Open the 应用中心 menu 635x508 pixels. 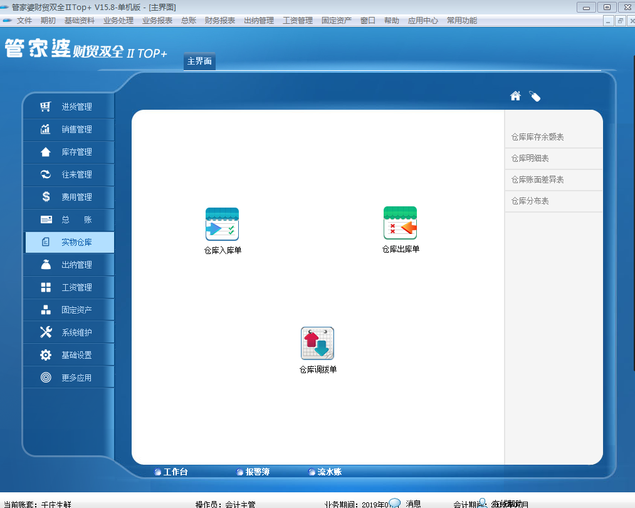pos(422,20)
